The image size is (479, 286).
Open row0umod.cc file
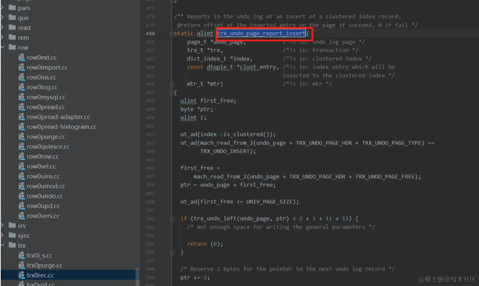[x=46, y=186]
